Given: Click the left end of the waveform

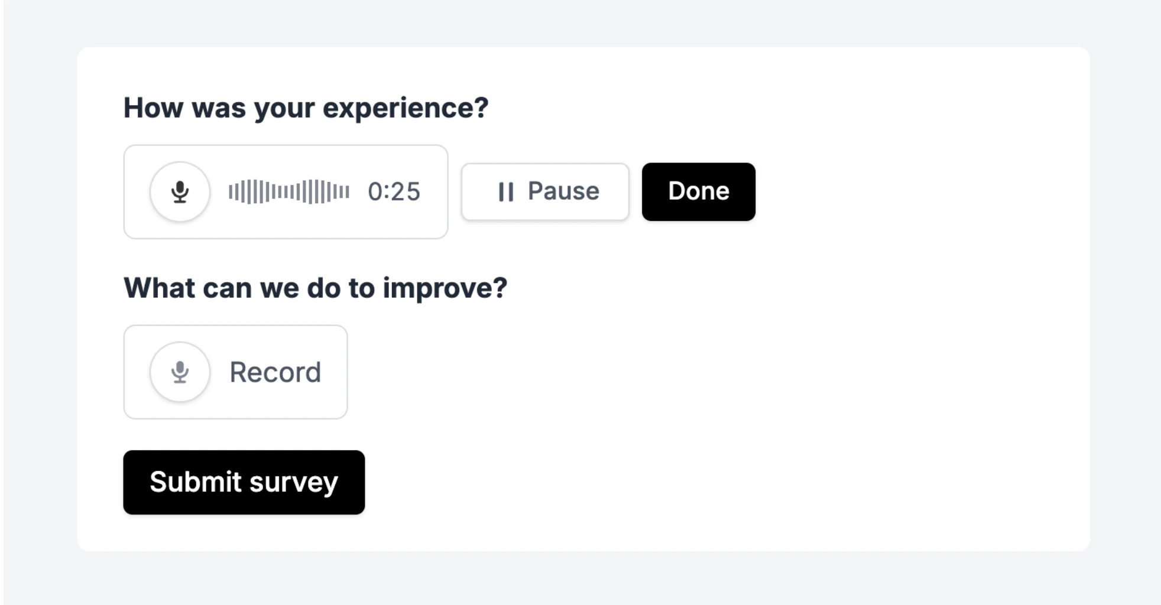Looking at the screenshot, I should click(x=232, y=192).
